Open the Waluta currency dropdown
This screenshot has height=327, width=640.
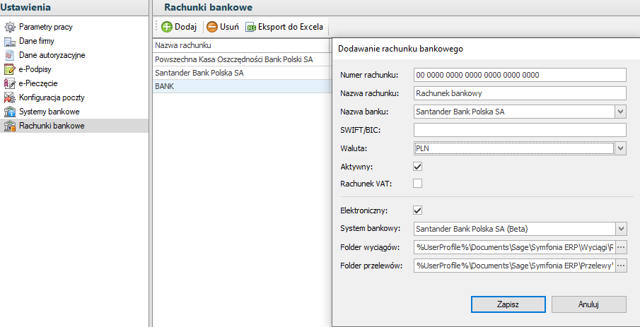click(x=620, y=148)
